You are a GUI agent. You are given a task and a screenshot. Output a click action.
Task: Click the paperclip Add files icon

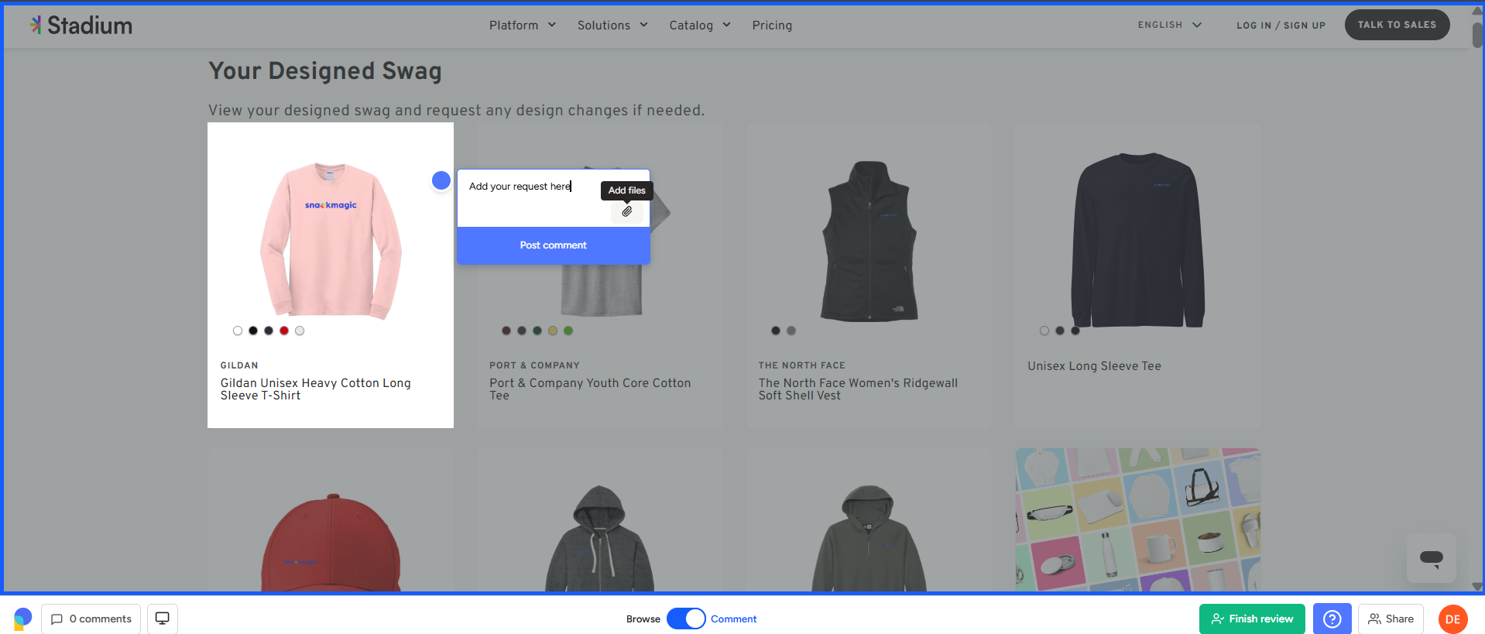(x=626, y=211)
